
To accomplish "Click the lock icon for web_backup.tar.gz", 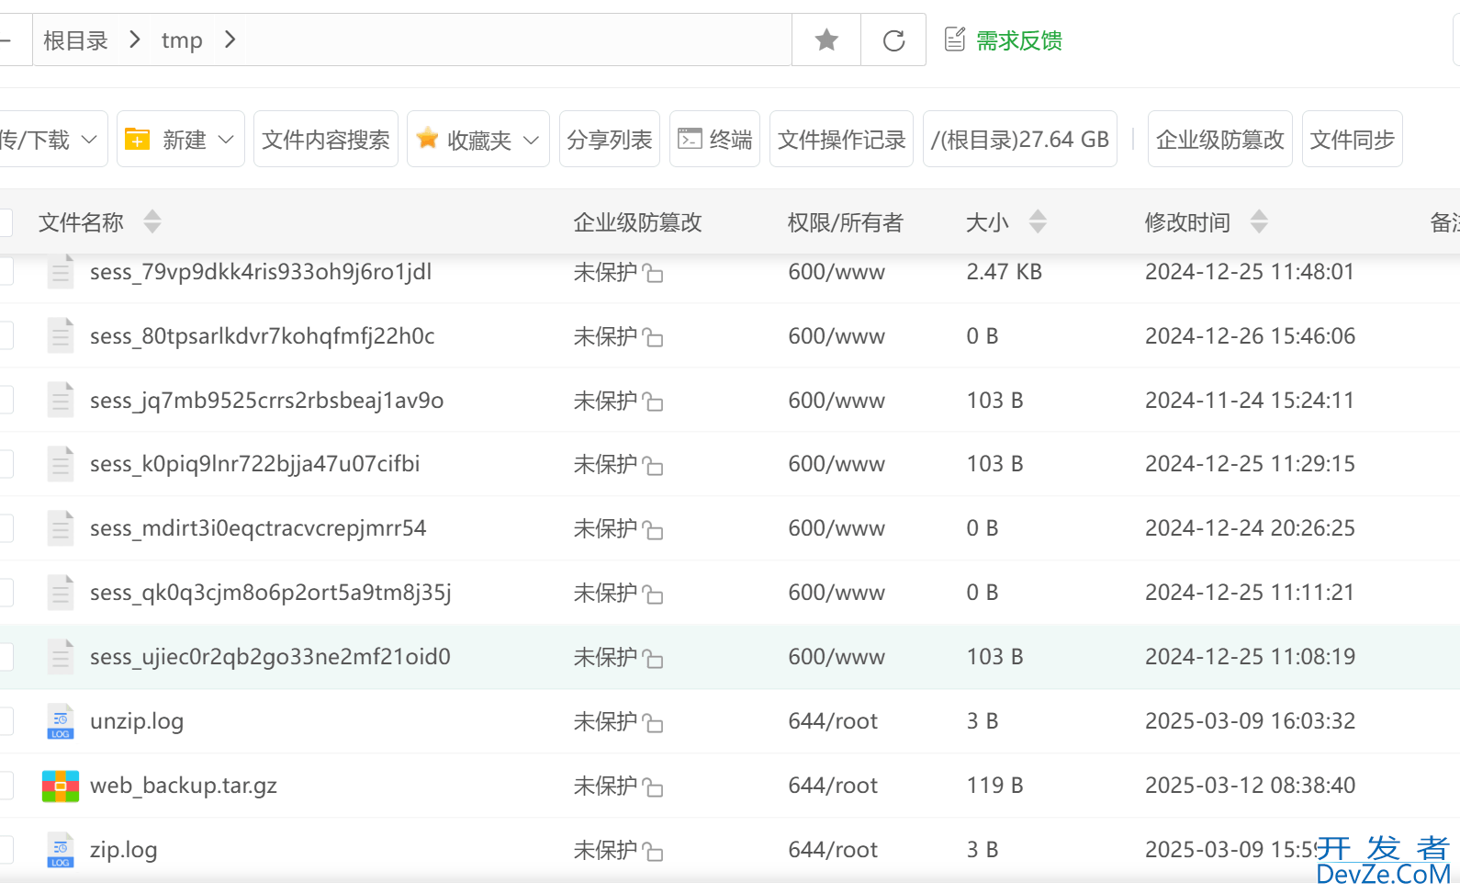I will (653, 786).
